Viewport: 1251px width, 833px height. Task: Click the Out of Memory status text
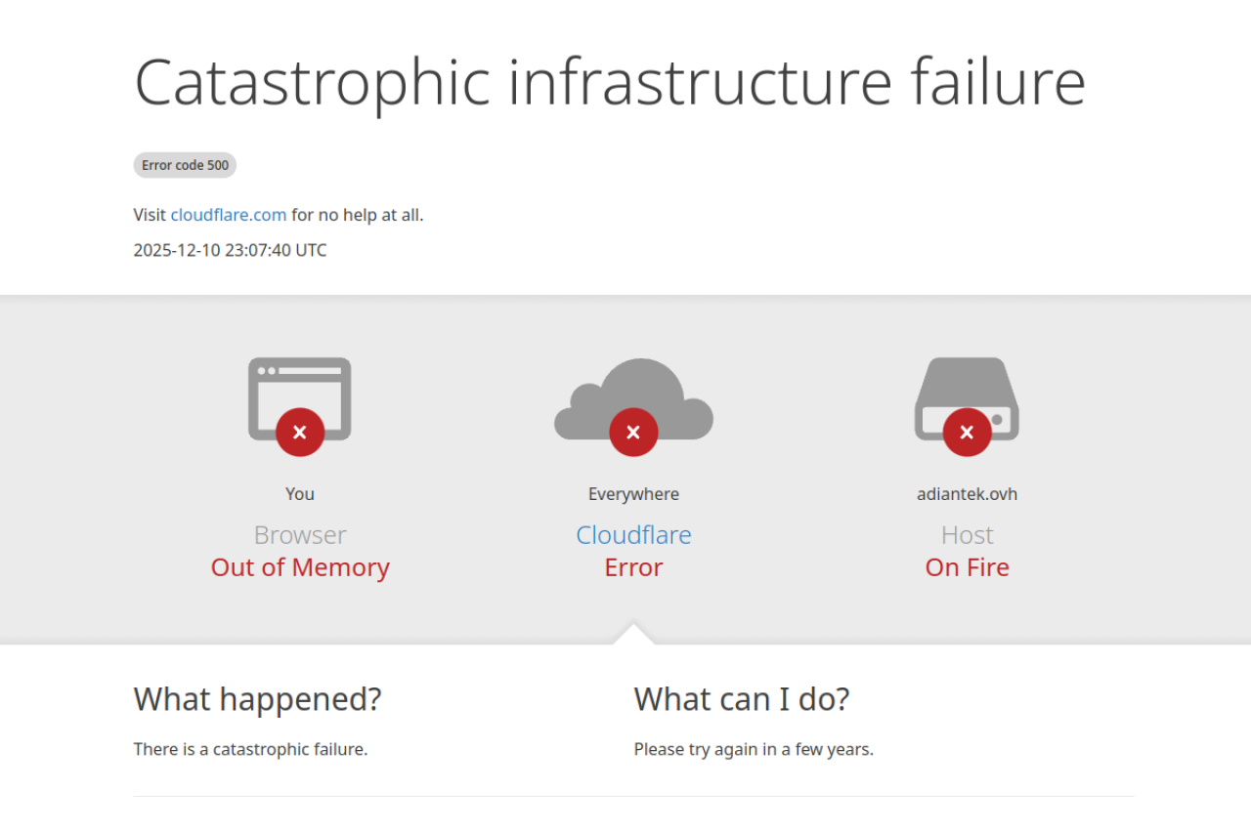300,567
